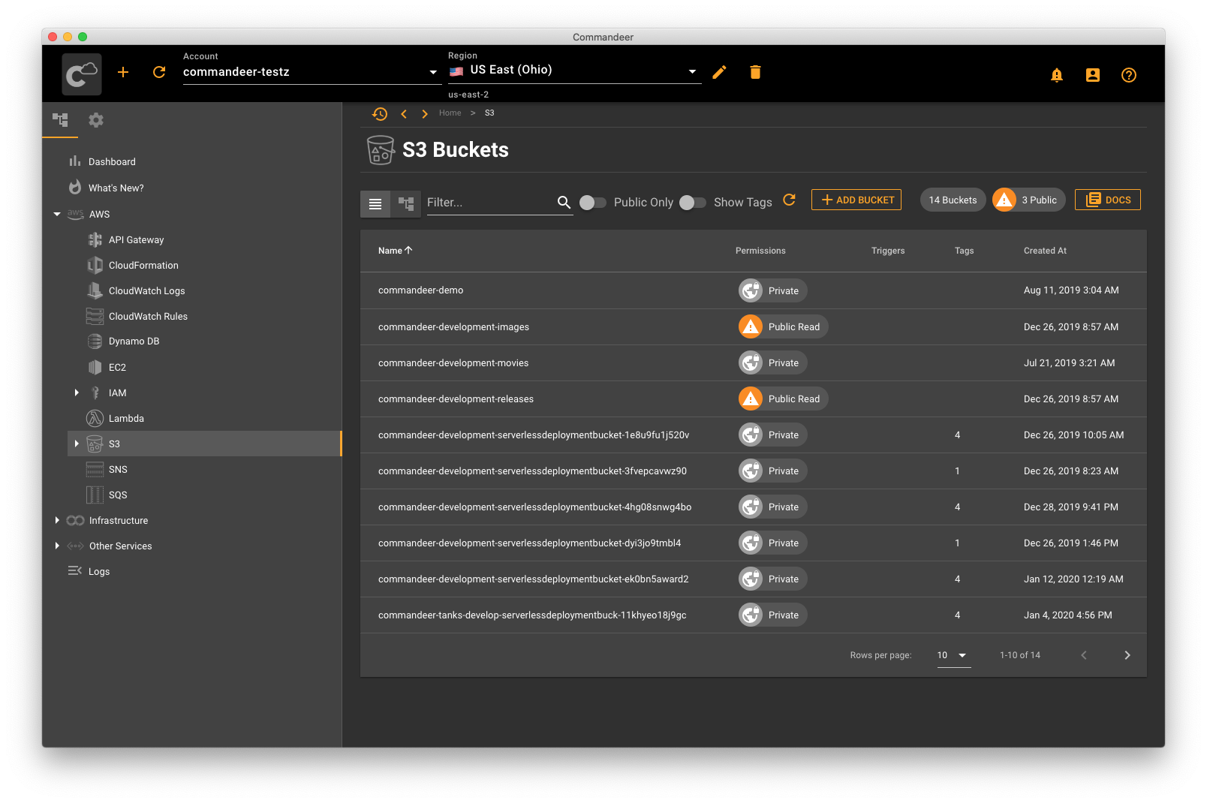The width and height of the screenshot is (1207, 803).
Task: Click the S3 Buckets page icon
Action: 381,149
